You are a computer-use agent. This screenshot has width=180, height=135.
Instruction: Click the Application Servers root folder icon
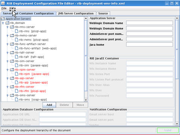(3, 19)
